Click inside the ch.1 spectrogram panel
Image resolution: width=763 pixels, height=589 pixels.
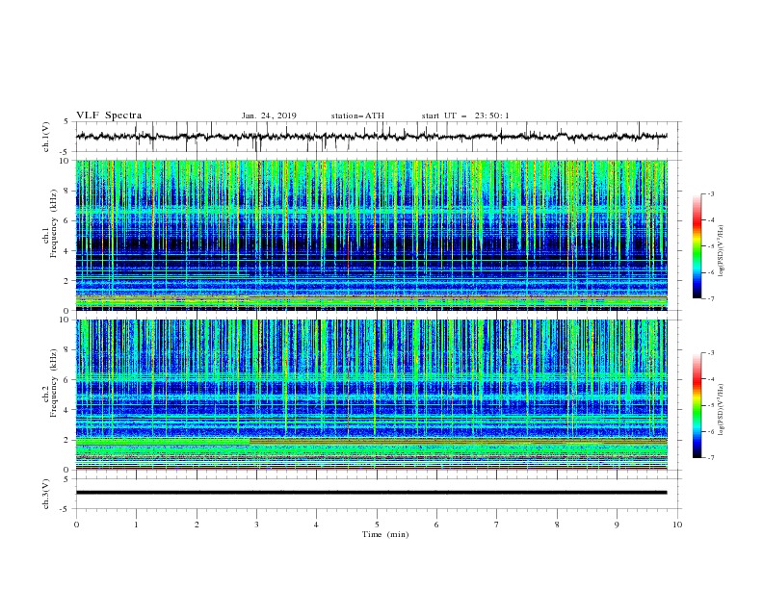(372, 235)
